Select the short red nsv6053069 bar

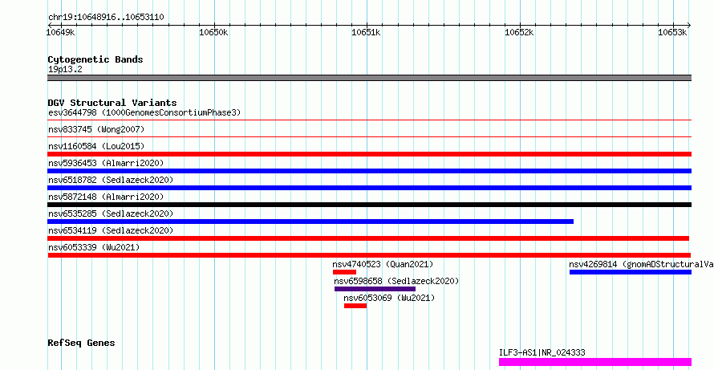click(x=355, y=306)
